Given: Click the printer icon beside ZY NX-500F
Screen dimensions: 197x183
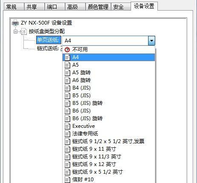Looking at the screenshot, I should tap(15, 23).
